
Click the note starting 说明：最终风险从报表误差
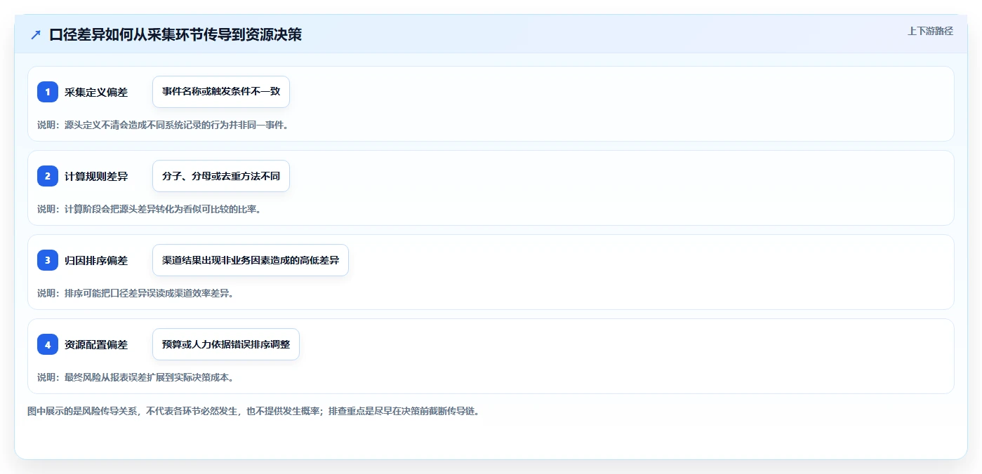[x=135, y=377]
